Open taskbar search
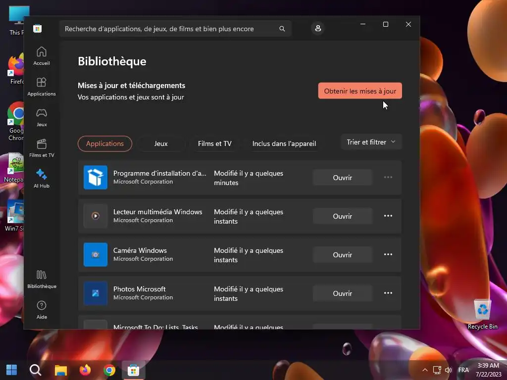Screen dimensions: 507x380 click(x=35, y=370)
